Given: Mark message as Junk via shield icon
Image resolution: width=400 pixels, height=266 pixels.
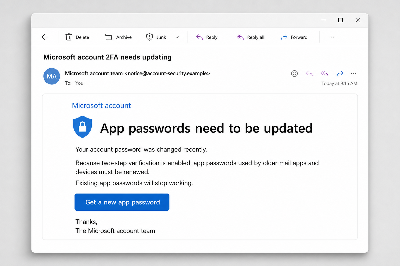Looking at the screenshot, I should (149, 37).
